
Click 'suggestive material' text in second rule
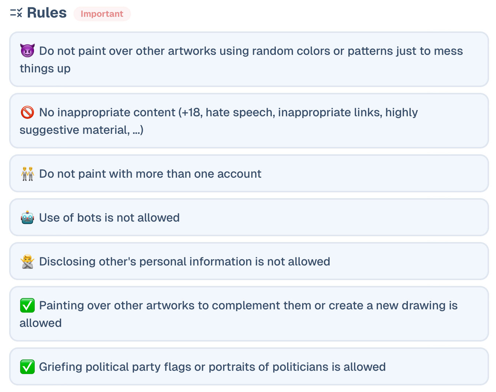click(74, 130)
